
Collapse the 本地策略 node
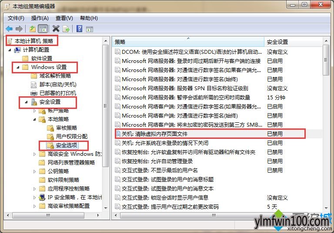34,119
